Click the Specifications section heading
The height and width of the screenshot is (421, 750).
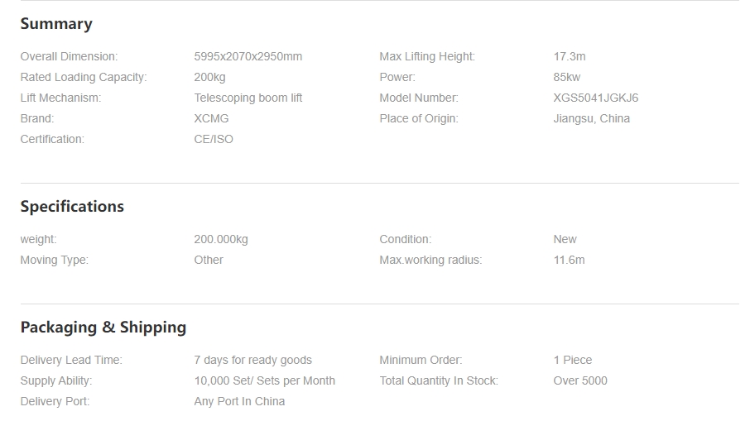(72, 207)
